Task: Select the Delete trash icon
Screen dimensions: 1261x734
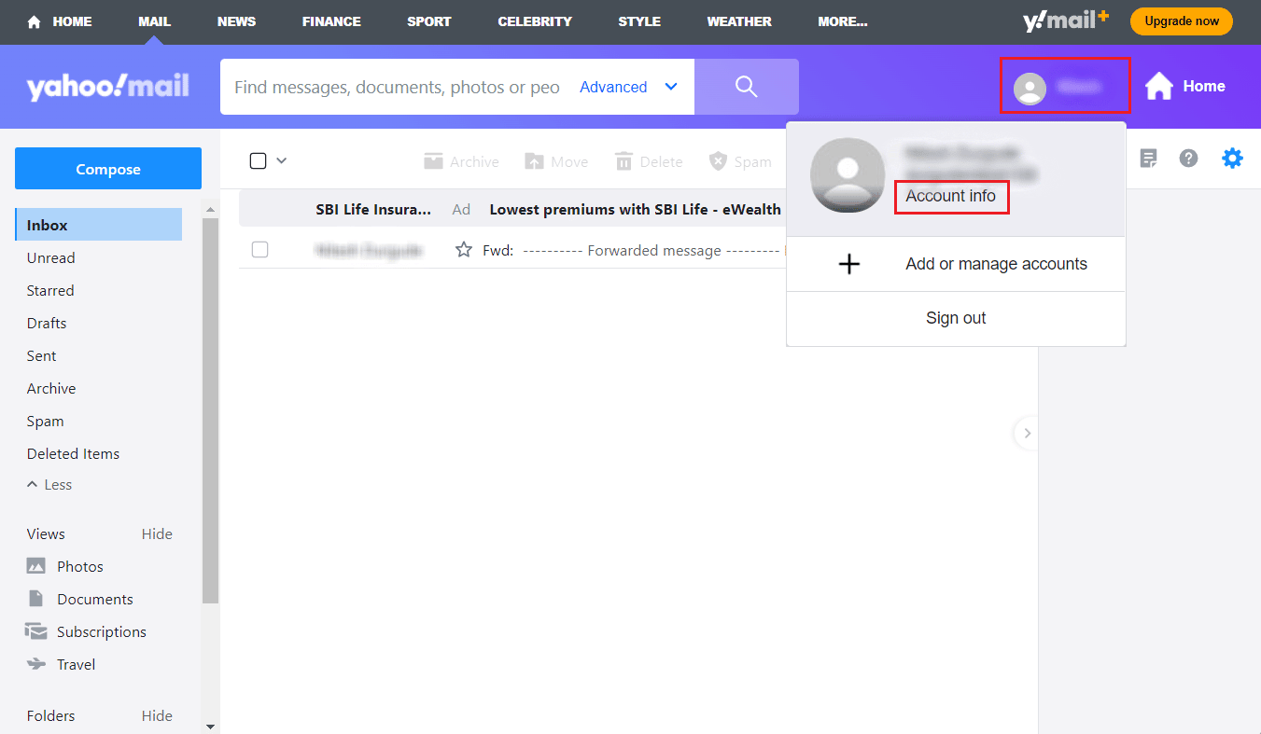Action: coord(623,160)
